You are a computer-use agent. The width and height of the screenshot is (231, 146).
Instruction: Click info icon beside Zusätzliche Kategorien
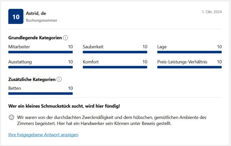point(59,79)
